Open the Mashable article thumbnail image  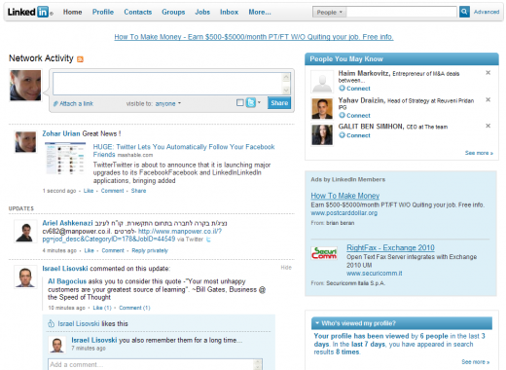click(65, 159)
